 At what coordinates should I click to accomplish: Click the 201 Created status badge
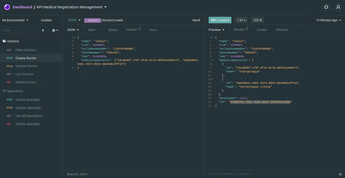click(x=220, y=20)
